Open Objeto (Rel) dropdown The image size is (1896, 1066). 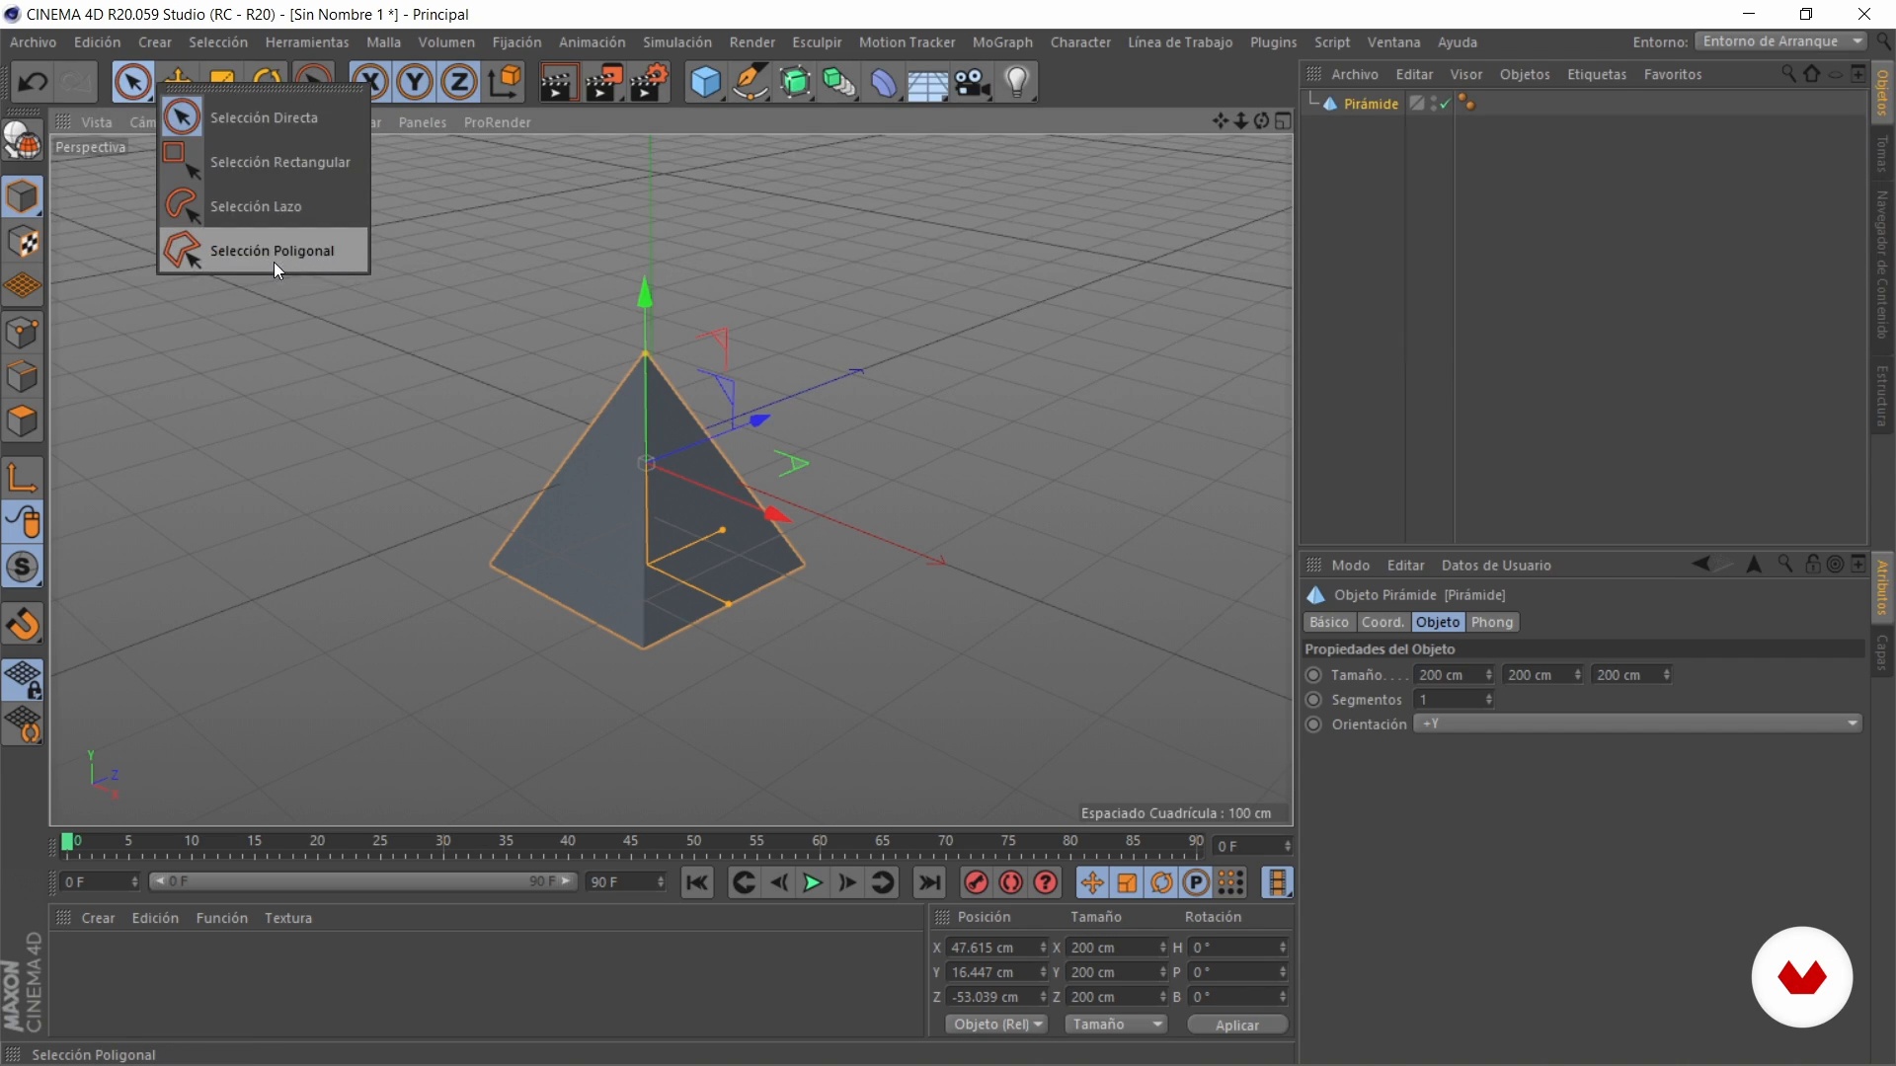coord(997,1025)
